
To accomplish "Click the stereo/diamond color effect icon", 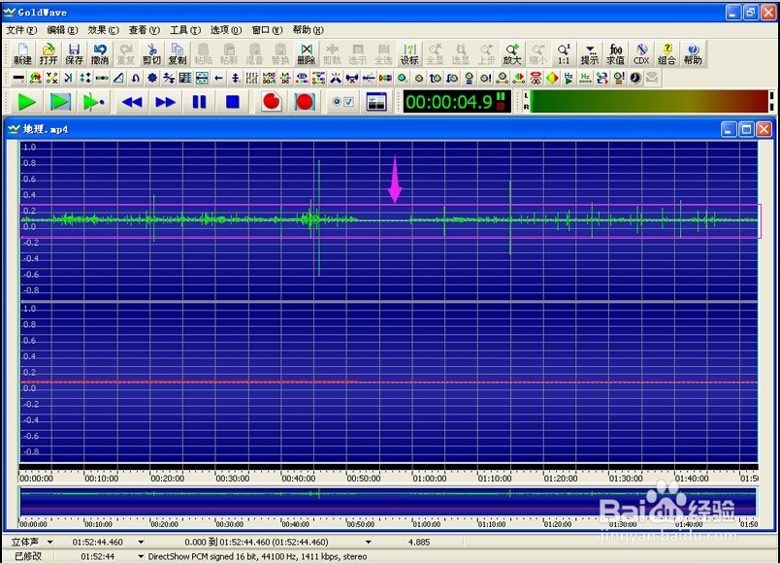I will click(x=552, y=79).
